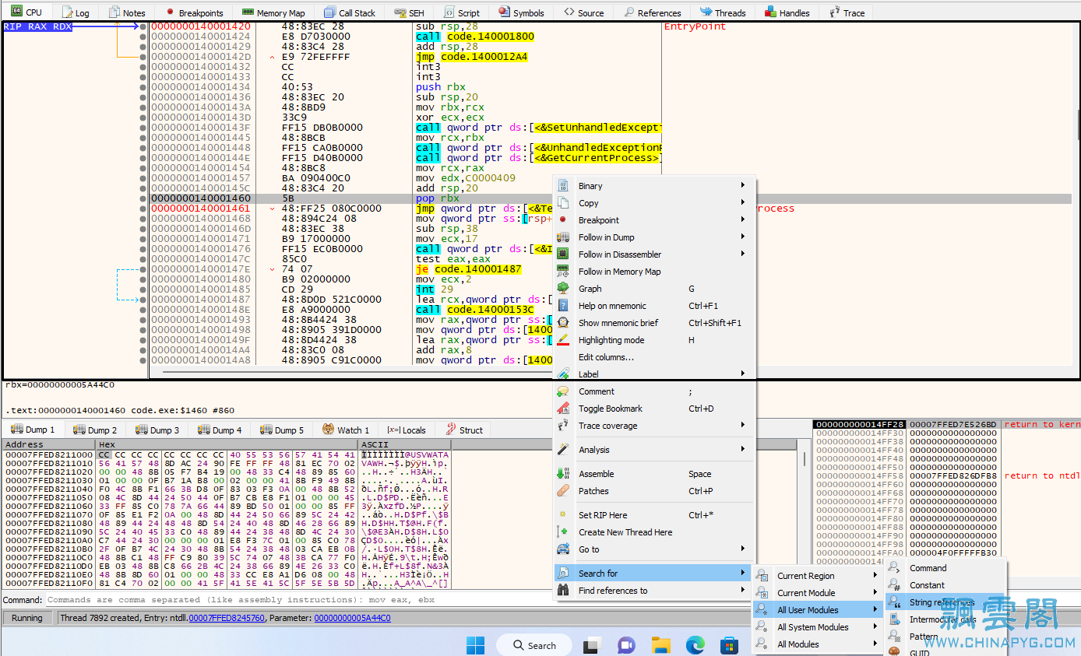Toggle breakpoint dot at address 0000000140001454
This screenshot has height=656, width=1081.
[x=143, y=168]
